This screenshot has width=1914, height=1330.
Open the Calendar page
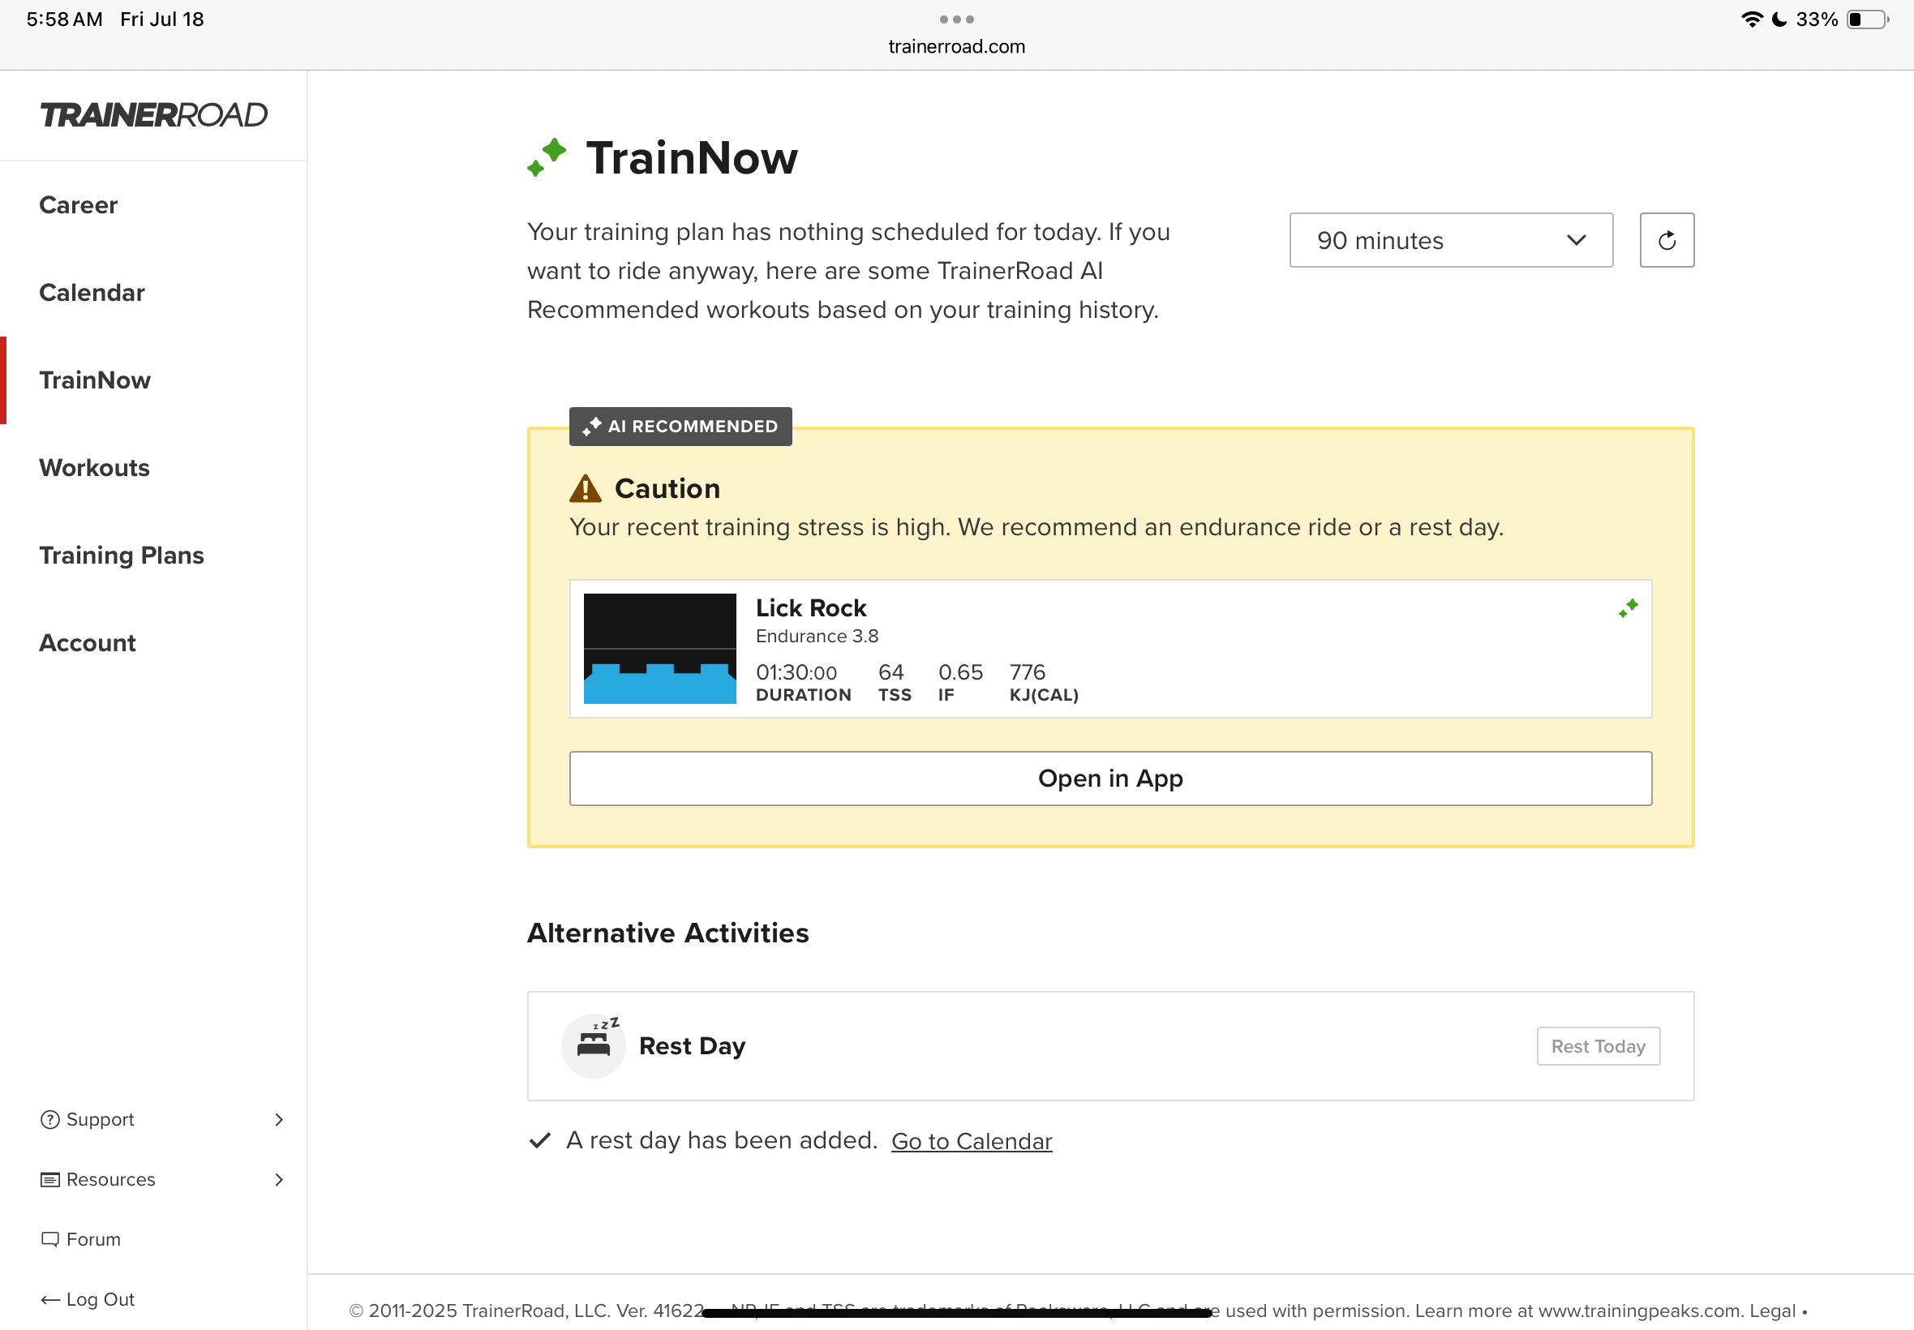click(x=92, y=293)
